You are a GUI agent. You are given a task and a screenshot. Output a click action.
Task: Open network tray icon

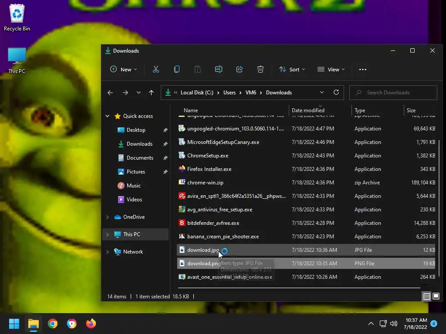pyautogui.click(x=383, y=324)
